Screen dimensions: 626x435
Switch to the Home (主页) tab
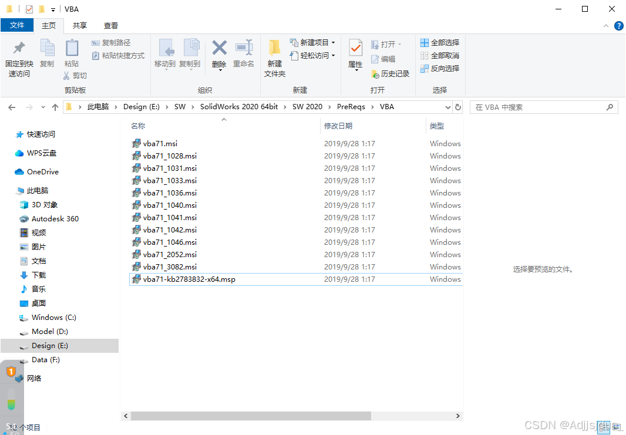click(x=49, y=26)
